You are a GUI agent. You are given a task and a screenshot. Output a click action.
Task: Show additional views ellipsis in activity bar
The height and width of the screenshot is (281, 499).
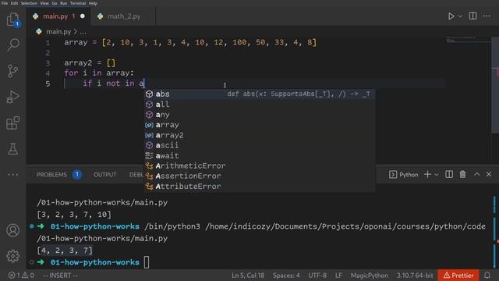point(12,175)
